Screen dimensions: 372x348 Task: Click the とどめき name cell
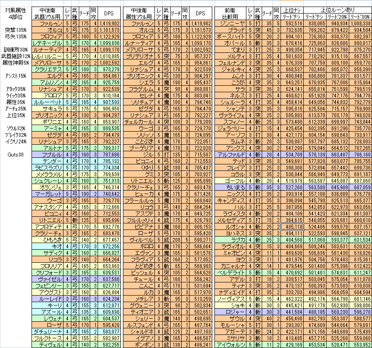pyautogui.click(x=139, y=266)
